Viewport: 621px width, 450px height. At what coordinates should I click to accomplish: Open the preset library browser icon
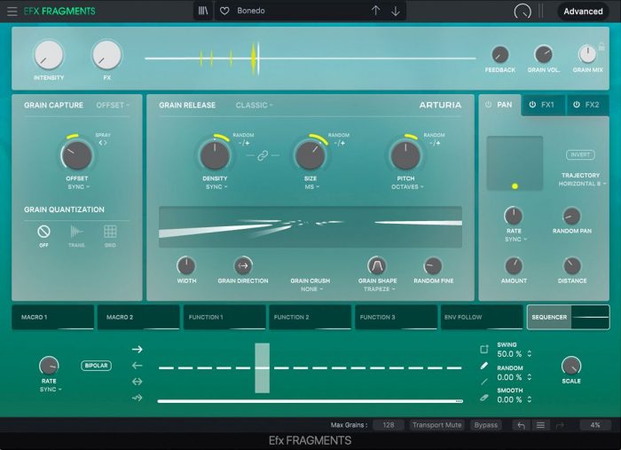point(203,11)
